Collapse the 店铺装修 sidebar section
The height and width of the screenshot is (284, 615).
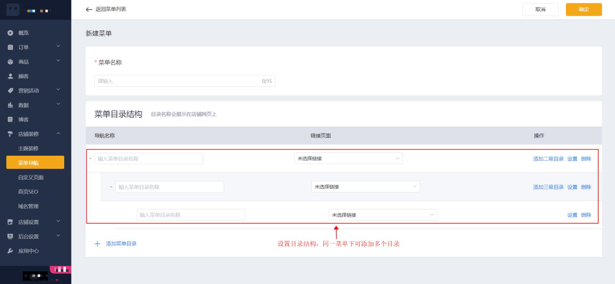point(58,134)
